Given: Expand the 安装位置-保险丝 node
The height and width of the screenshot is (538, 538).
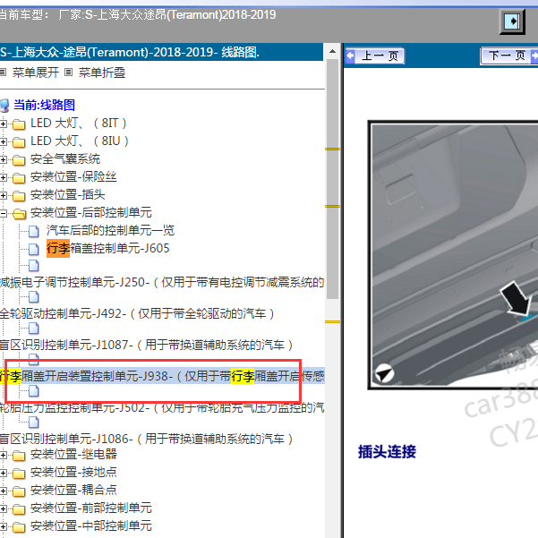Looking at the screenshot, I should point(3,178).
